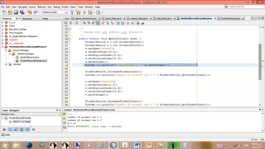The width and height of the screenshot is (265, 149).
Task: Click the search magnifier icon in menu bar
Action: 226,7
